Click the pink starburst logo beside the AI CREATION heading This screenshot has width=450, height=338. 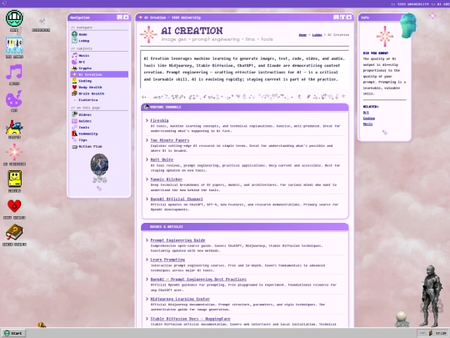pyautogui.click(x=148, y=34)
